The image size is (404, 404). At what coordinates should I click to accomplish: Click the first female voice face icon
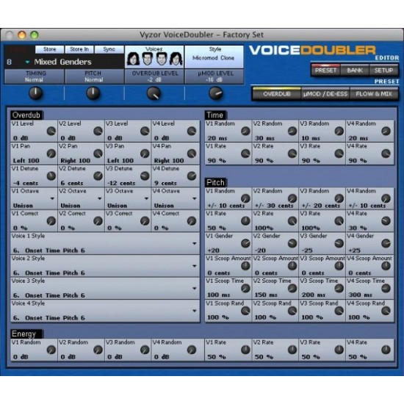pyautogui.click(x=133, y=59)
